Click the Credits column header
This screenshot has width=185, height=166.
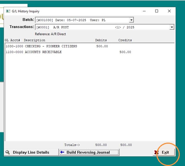click(125, 40)
